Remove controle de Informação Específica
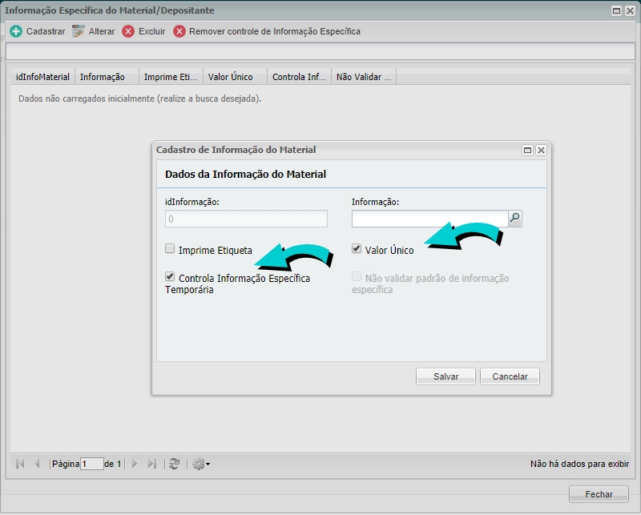The height and width of the screenshot is (515, 641). point(267,31)
